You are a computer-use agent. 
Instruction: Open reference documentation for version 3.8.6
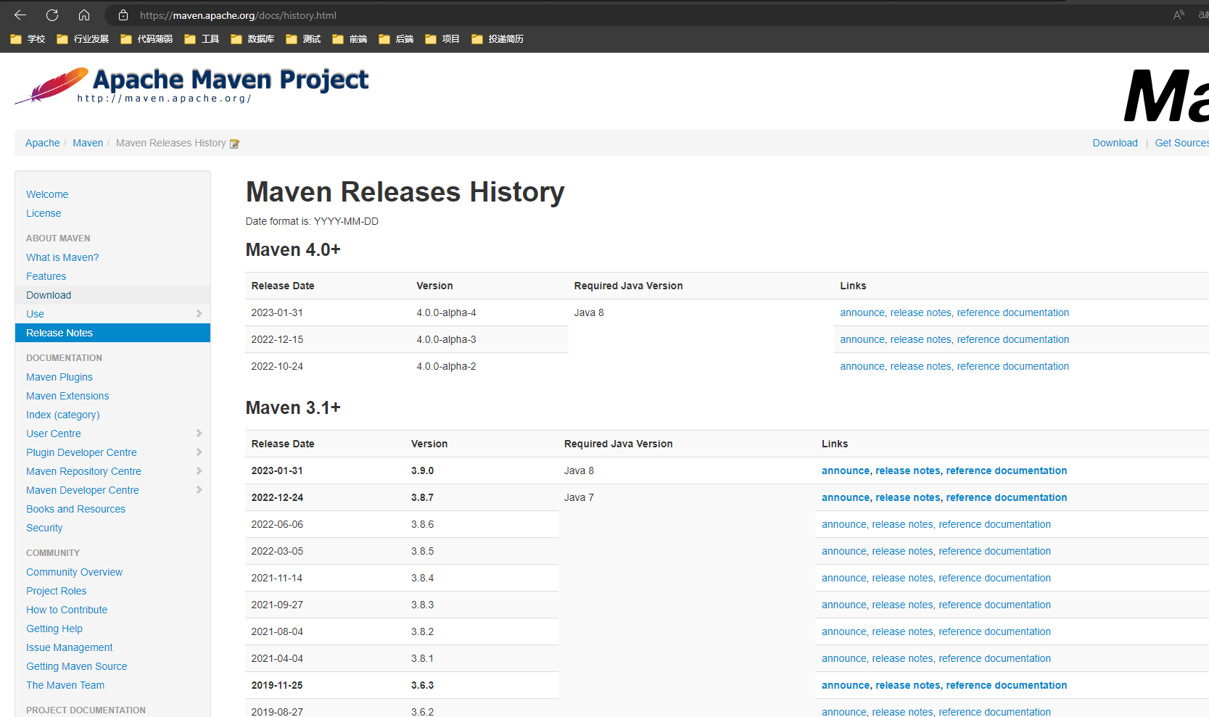click(994, 524)
